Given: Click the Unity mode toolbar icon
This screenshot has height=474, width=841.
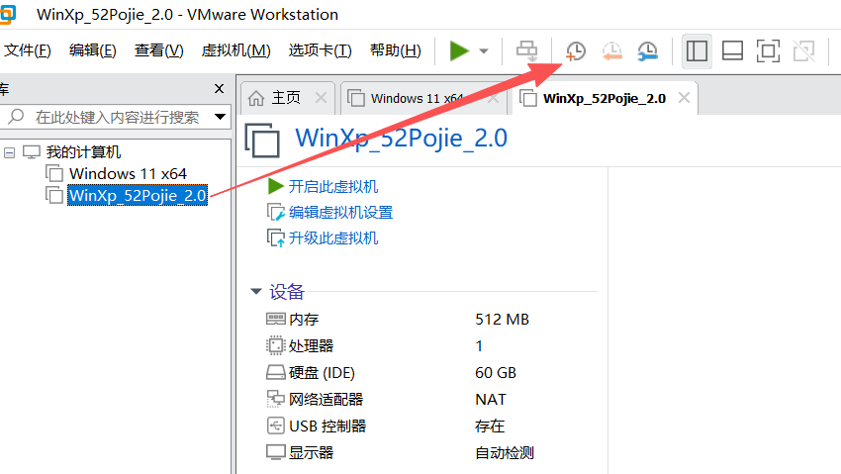Looking at the screenshot, I should [x=803, y=50].
